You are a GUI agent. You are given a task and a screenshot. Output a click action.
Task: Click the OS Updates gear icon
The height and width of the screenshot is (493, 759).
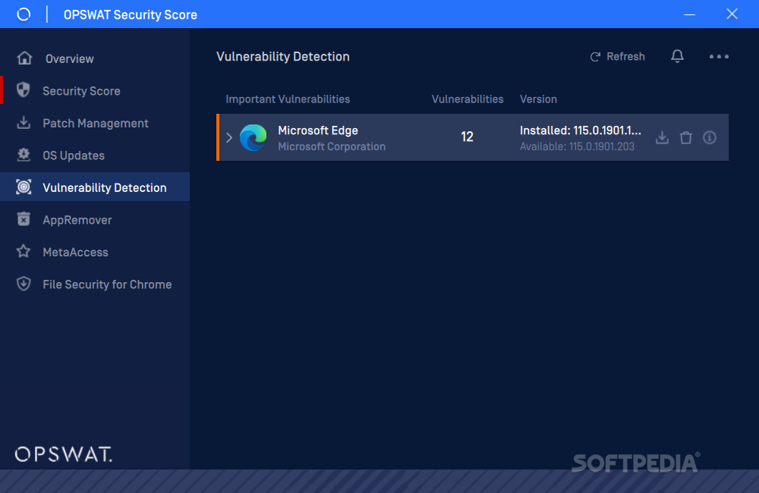click(24, 155)
